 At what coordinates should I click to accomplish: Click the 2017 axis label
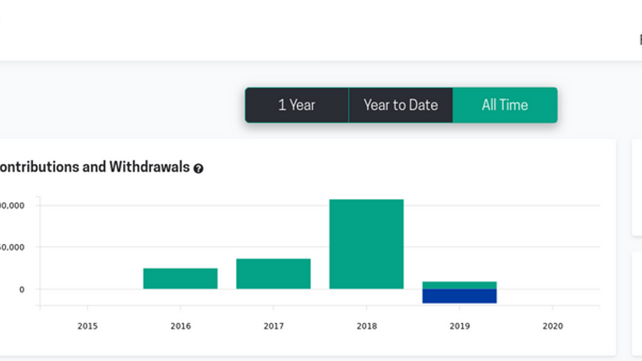tap(273, 326)
